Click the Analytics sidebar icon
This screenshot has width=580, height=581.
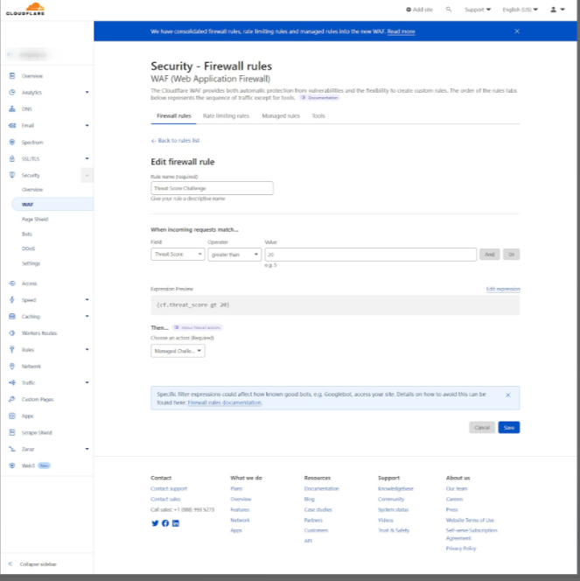[x=12, y=92]
